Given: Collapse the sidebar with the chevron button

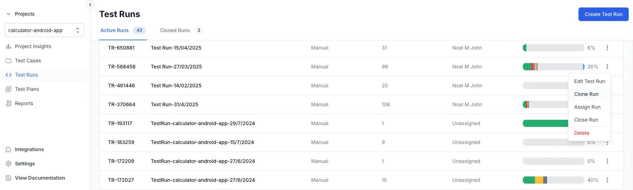Looking at the screenshot, I should pyautogui.click(x=90, y=5).
